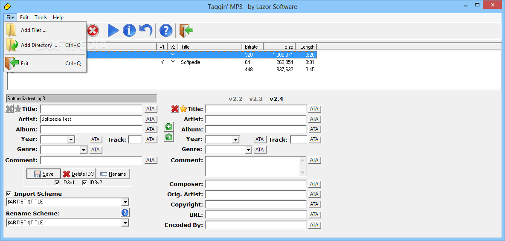
Task: Click red X icon beside ID3v2 Title
Action: [x=174, y=109]
